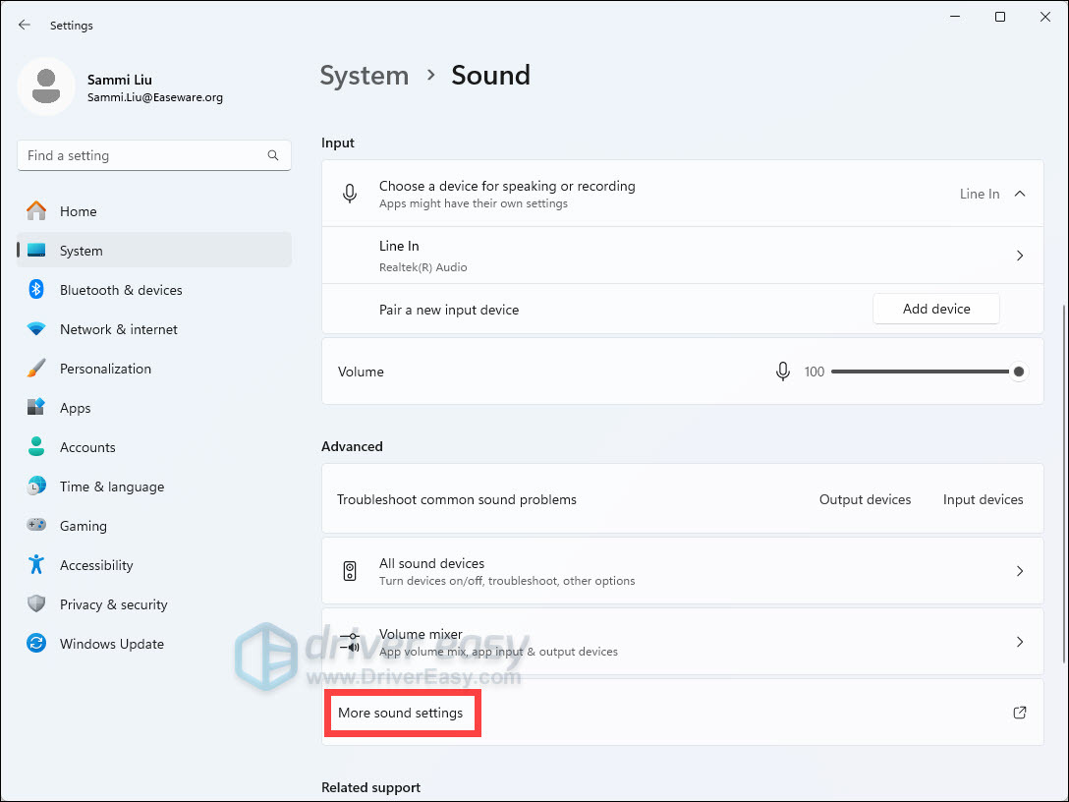Image resolution: width=1069 pixels, height=802 pixels.
Task: Open Line In device properties chevron
Action: (1020, 256)
